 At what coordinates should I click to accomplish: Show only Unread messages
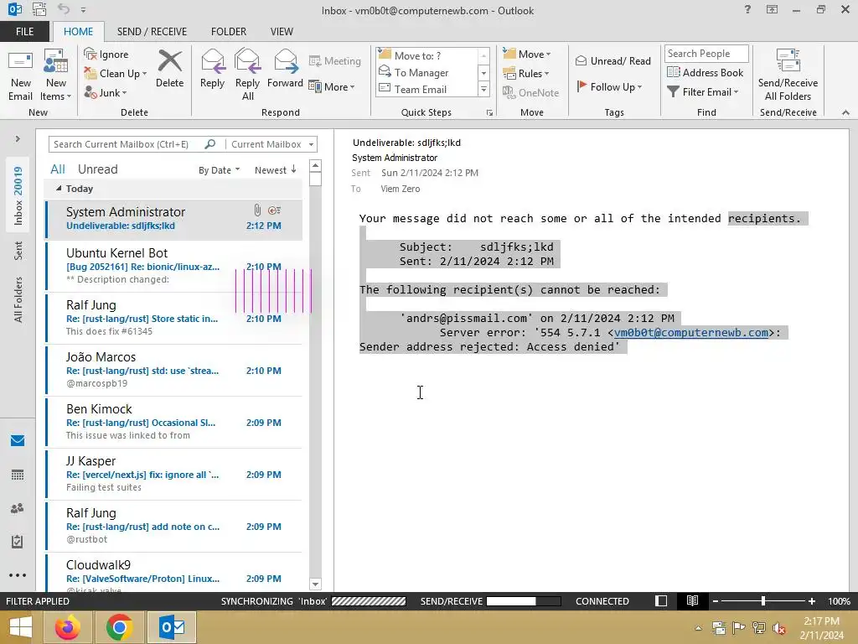(x=97, y=169)
